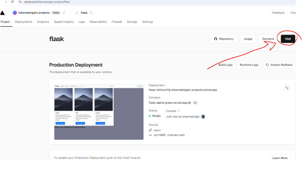
Task: Click the browser reload icon
Action: click(x=12, y=2)
